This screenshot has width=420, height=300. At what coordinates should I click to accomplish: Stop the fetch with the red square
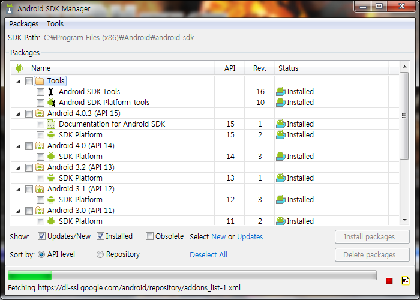pos(389,281)
